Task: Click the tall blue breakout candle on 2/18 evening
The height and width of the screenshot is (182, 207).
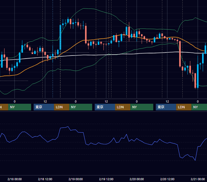Action: pos(60,38)
